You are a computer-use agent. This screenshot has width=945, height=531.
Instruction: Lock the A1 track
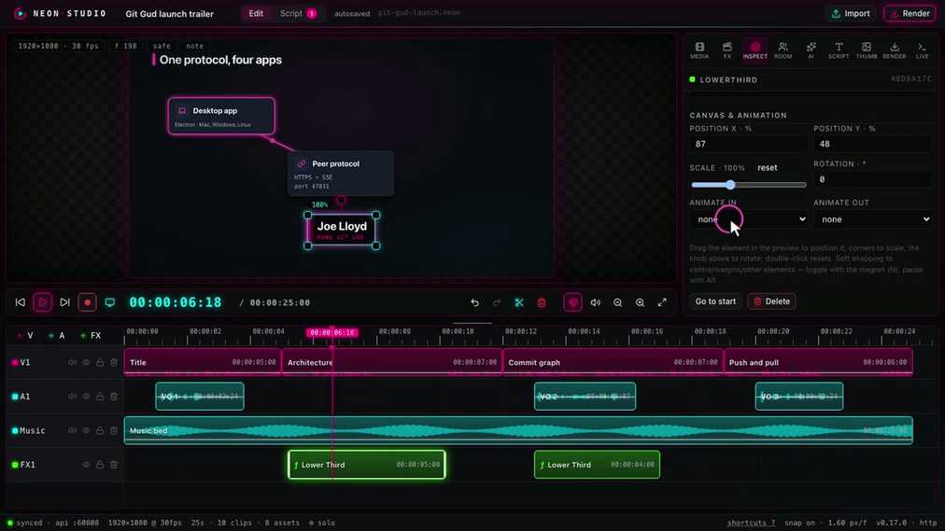pos(100,397)
